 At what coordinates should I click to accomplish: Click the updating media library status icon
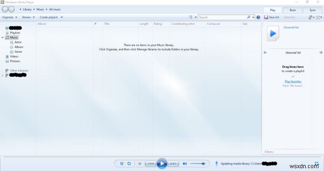click(216, 164)
